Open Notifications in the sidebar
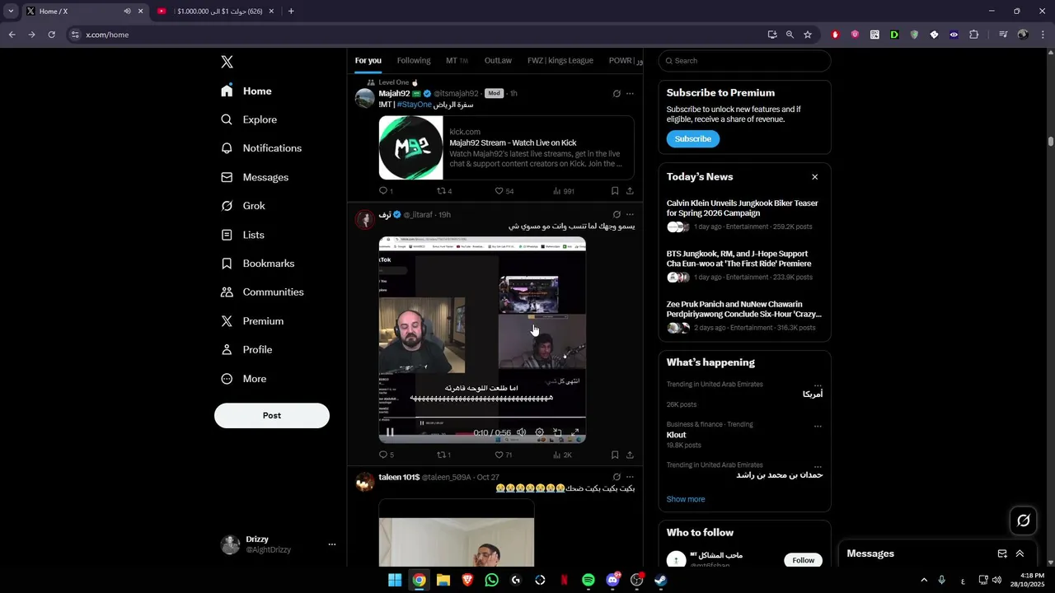This screenshot has height=593, width=1055. click(x=261, y=148)
